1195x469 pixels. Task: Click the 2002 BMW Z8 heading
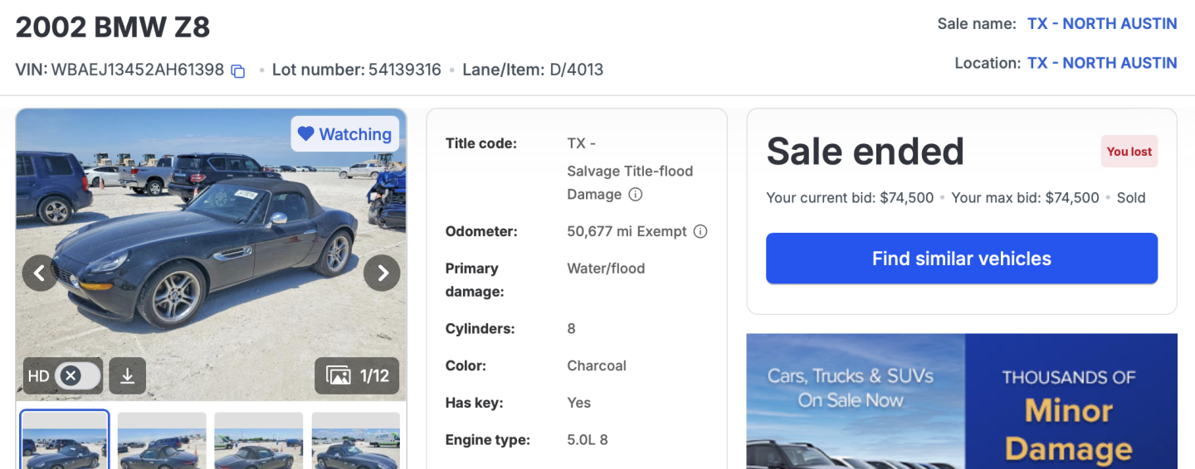[x=113, y=27]
